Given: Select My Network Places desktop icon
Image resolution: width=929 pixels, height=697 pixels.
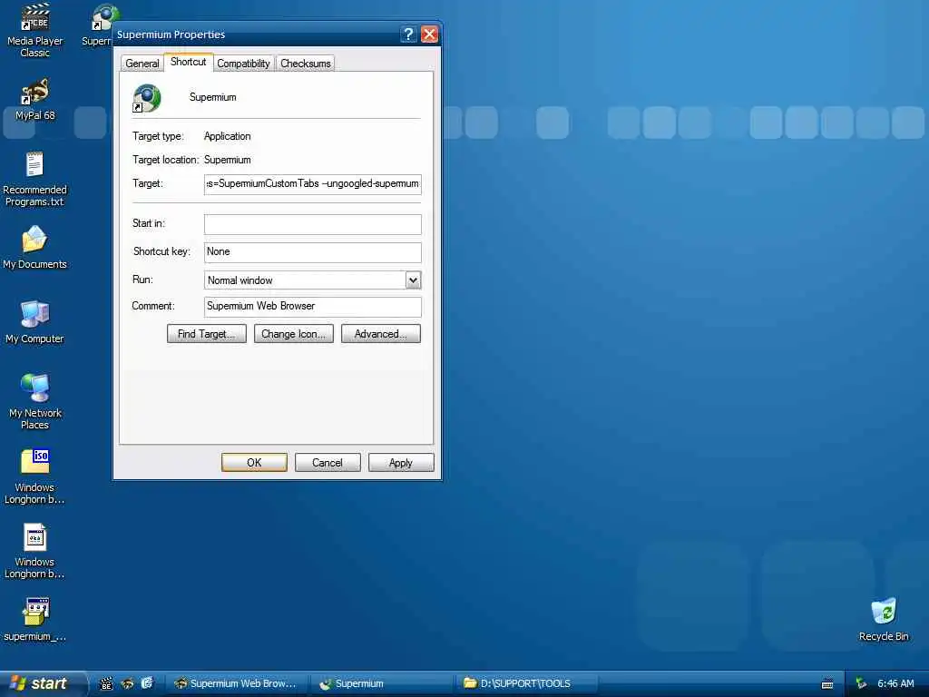Looking at the screenshot, I should click(x=35, y=401).
